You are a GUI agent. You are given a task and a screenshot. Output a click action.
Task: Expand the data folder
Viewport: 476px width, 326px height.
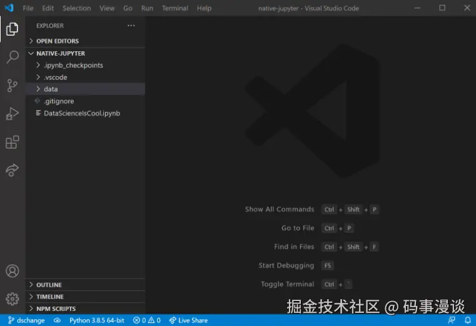[x=86, y=89]
